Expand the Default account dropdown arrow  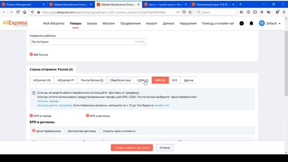pos(279,23)
